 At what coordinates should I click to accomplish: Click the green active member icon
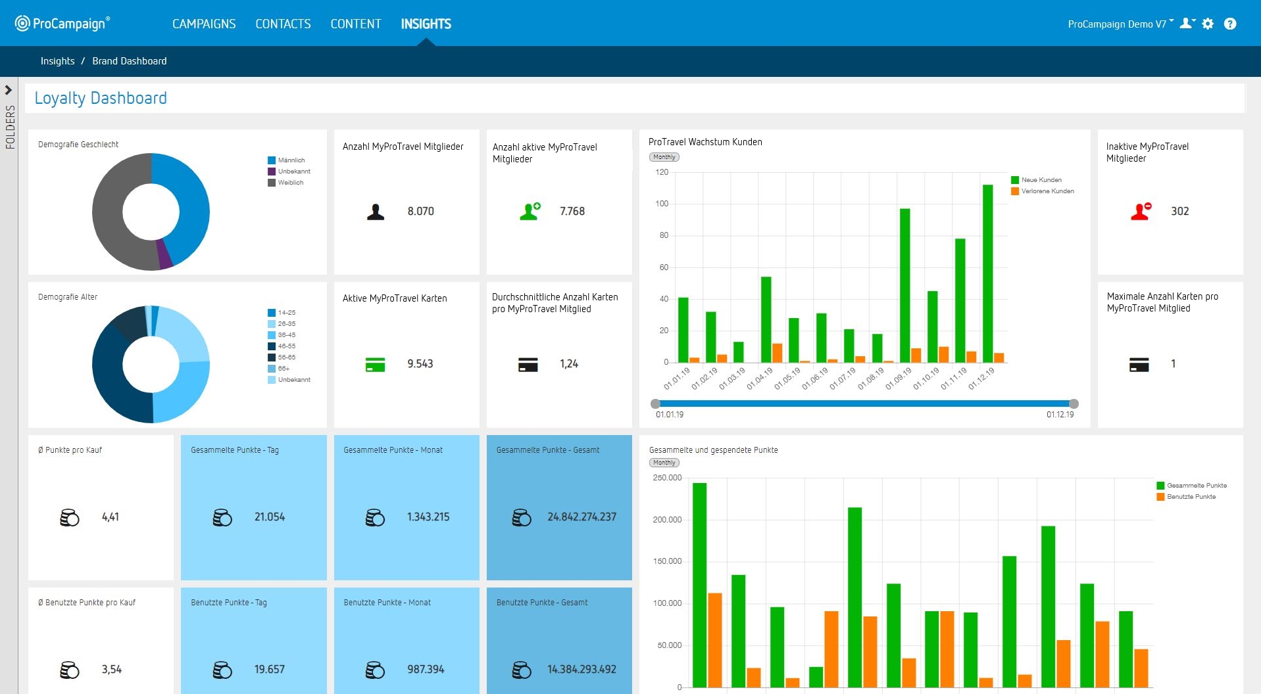530,211
